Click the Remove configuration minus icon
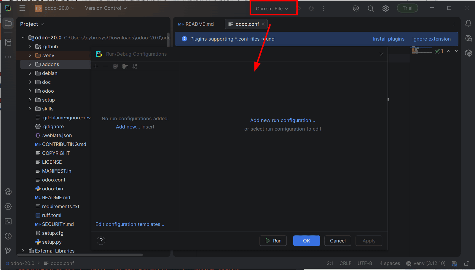Viewport: 475px width, 270px height. pos(106,66)
